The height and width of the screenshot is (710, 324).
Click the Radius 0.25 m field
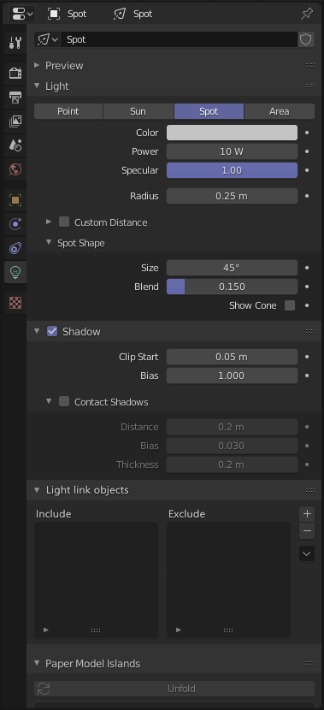pyautogui.click(x=232, y=196)
